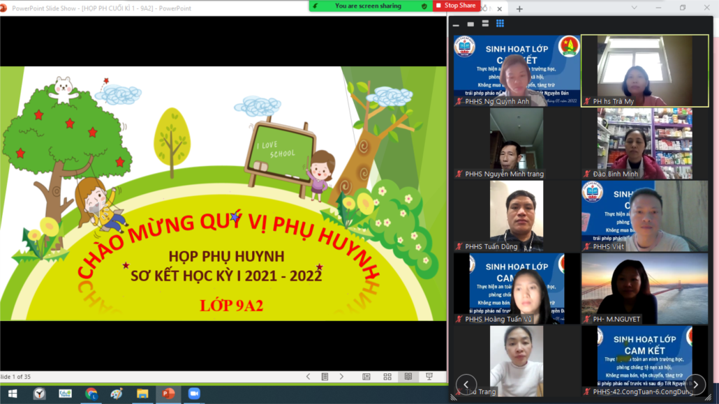Show single active speaker video layout
Viewport: 719px width, 404px height.
pyautogui.click(x=470, y=24)
